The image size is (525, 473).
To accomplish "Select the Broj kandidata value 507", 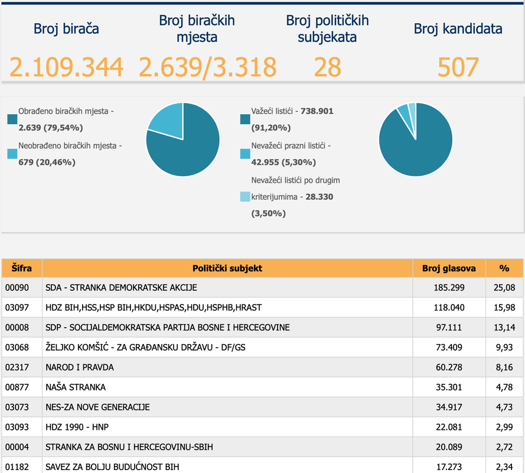I will coord(458,67).
